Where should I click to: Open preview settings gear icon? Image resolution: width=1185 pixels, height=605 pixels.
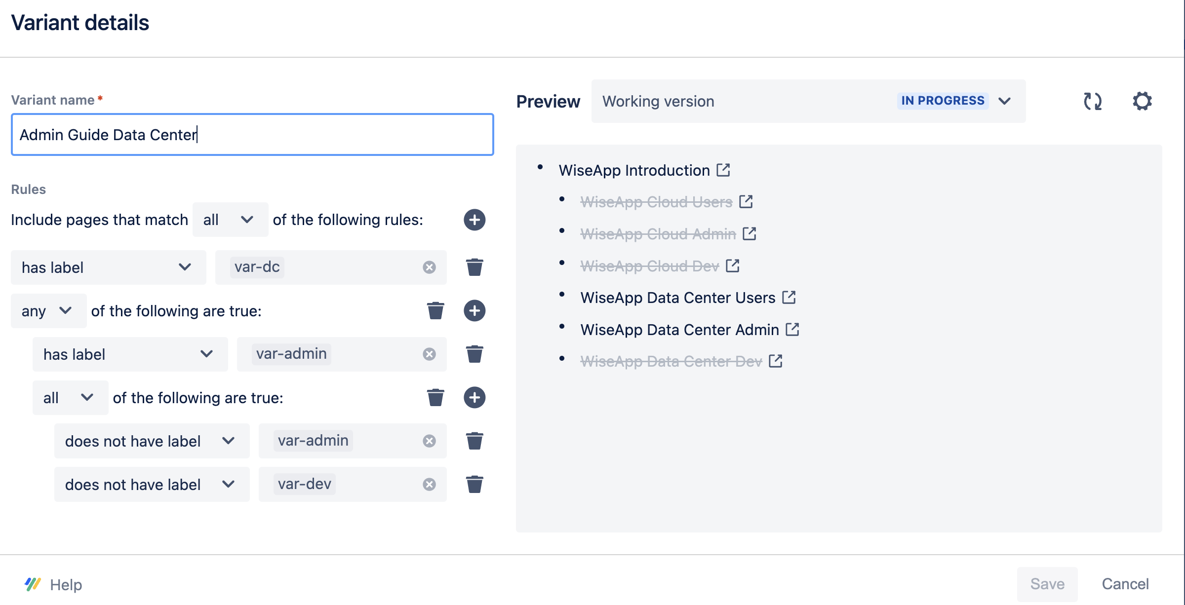point(1142,101)
